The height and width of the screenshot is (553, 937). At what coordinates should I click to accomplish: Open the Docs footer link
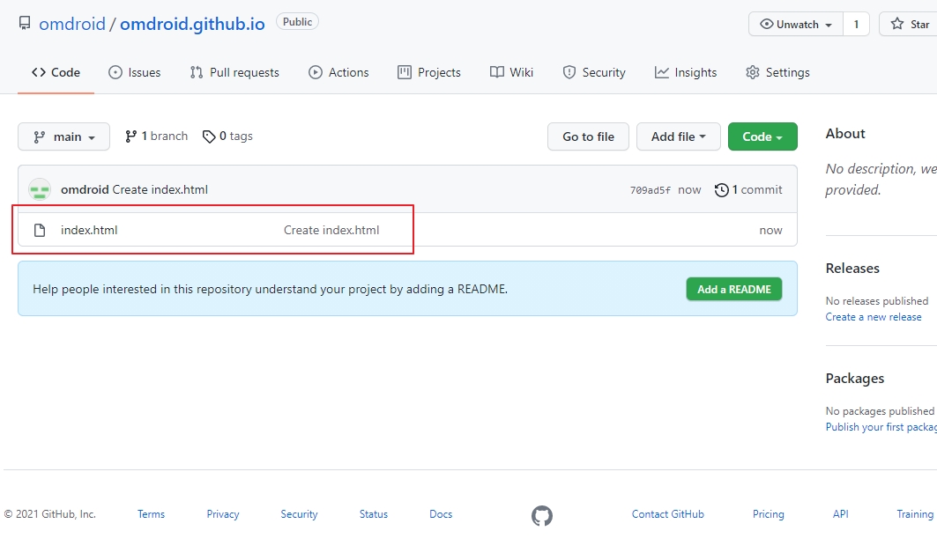[x=441, y=514]
